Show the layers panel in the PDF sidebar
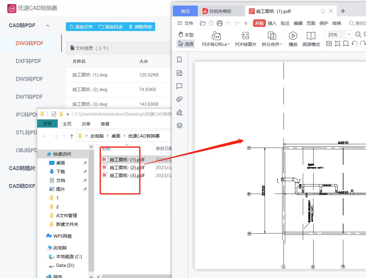This screenshot has height=278, width=366. point(179,126)
